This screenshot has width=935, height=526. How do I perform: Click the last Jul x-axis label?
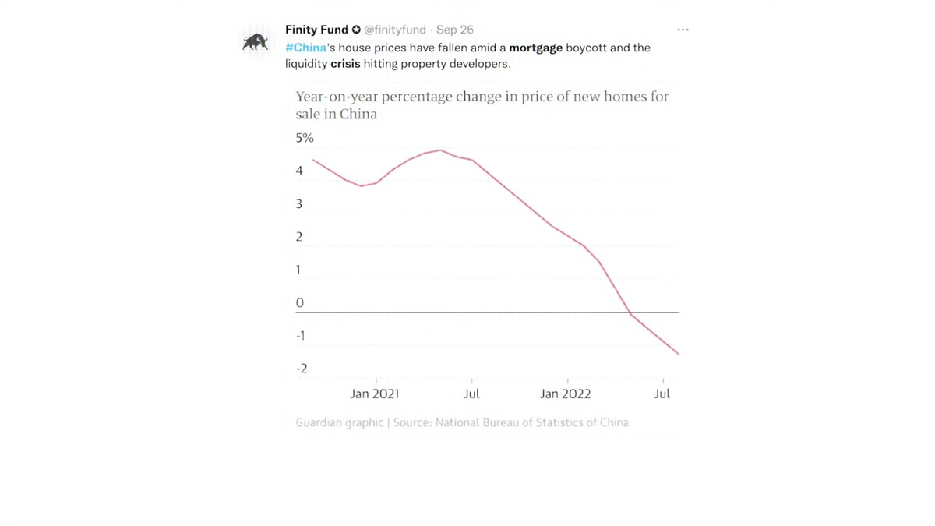pyautogui.click(x=662, y=394)
